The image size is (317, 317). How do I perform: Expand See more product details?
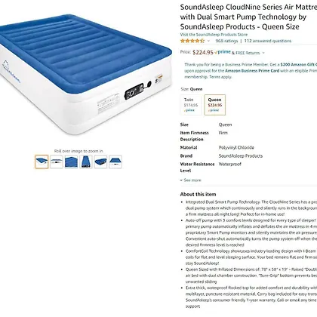pyautogui.click(x=190, y=180)
